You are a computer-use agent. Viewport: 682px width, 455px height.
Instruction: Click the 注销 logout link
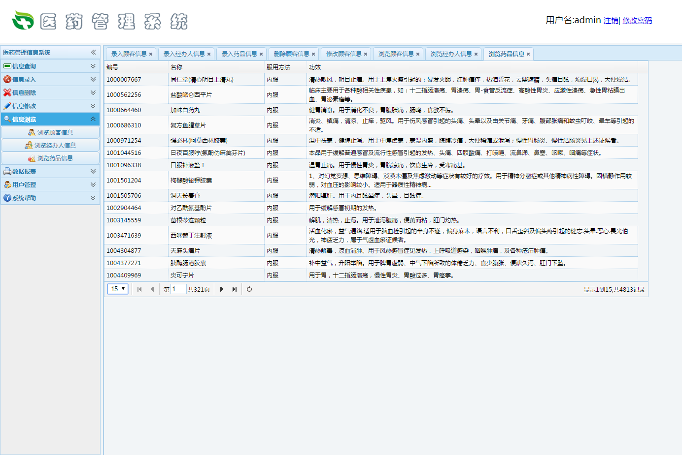point(611,21)
